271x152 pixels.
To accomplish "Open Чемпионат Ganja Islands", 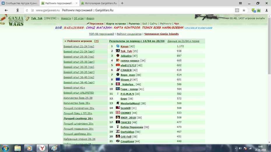I will point(161,34).
